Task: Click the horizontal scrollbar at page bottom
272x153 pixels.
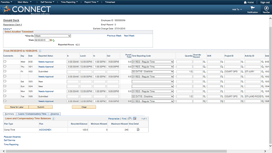Action: coord(116,151)
